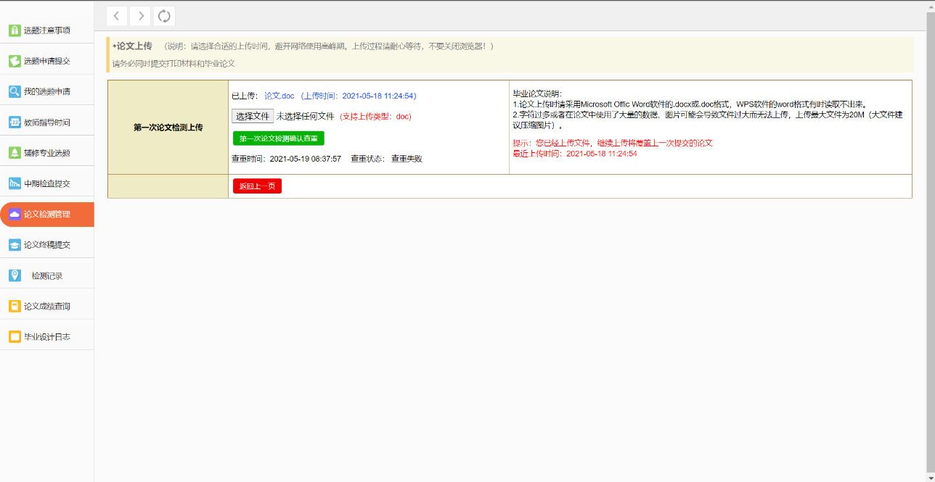Click the green 第一次论文检测确认查重 button

[x=278, y=138]
